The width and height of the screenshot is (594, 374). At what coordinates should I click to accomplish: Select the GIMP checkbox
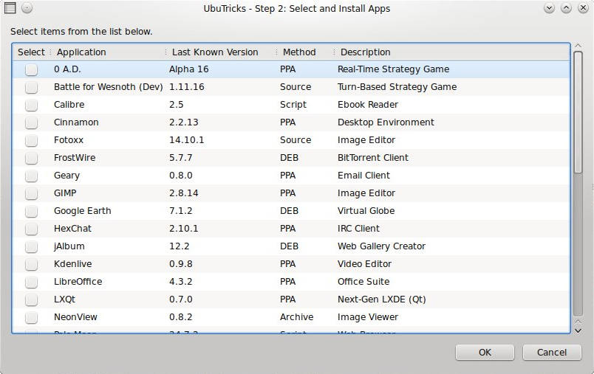pyautogui.click(x=31, y=193)
